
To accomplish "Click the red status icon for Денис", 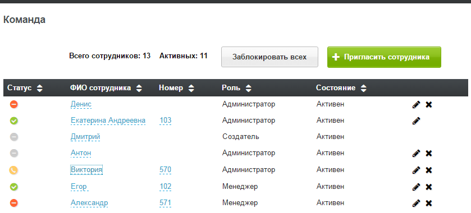I will coord(14,104).
